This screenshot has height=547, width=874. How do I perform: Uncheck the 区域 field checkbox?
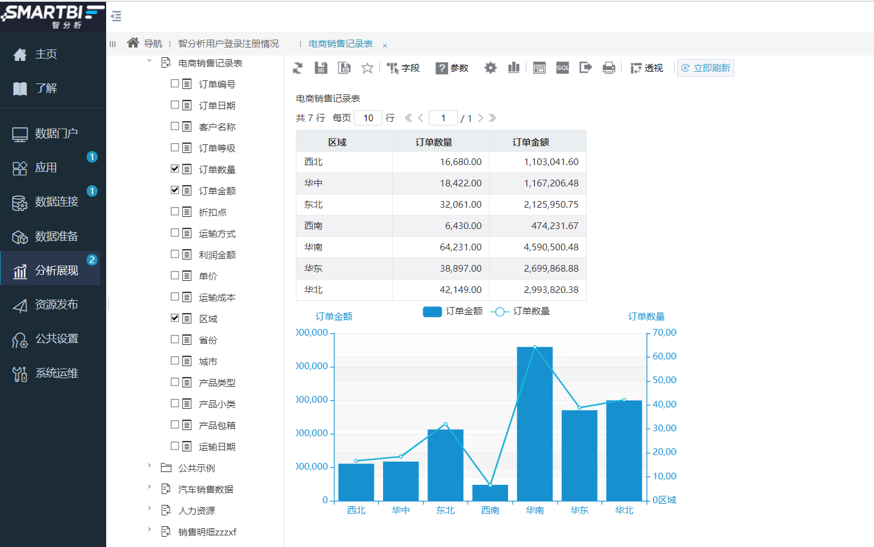tap(175, 318)
